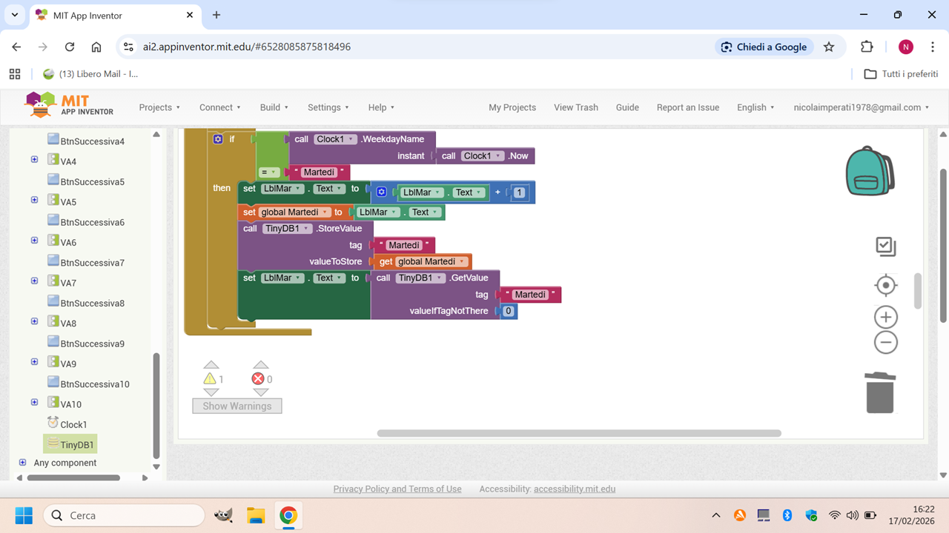Image resolution: width=949 pixels, height=533 pixels.
Task: Open the Build menu
Action: click(274, 107)
